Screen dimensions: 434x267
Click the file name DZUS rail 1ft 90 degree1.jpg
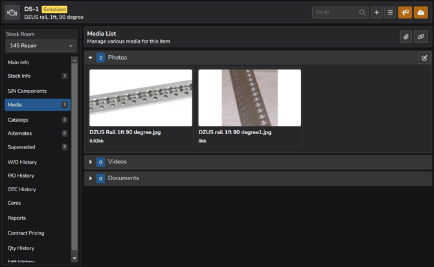coord(235,132)
